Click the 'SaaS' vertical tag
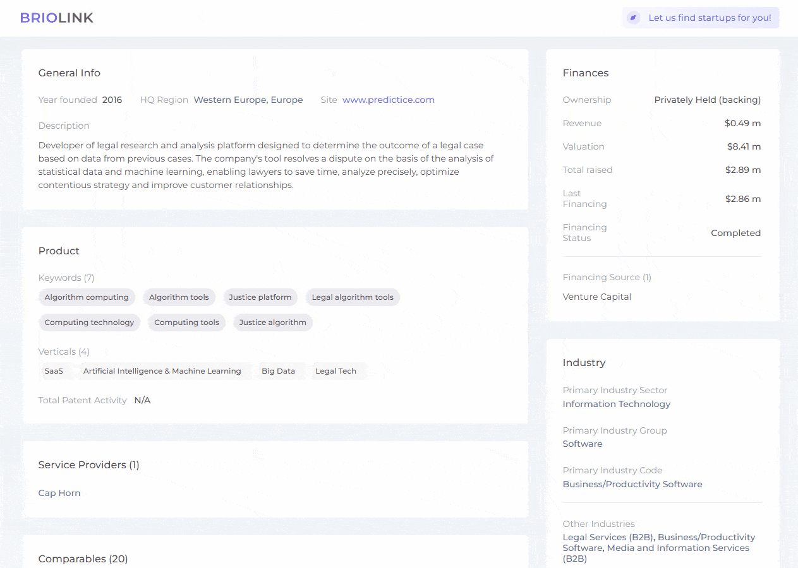Screen dimensions: 798x568 point(54,371)
